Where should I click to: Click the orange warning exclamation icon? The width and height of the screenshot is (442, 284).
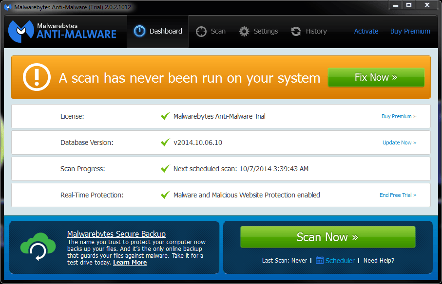[37, 77]
